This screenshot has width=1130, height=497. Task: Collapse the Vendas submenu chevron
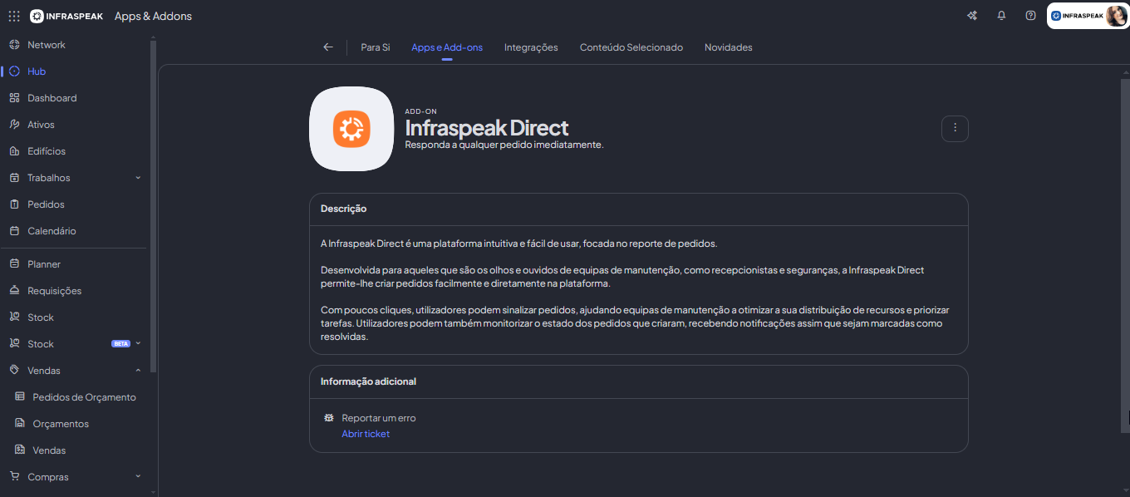coord(138,371)
